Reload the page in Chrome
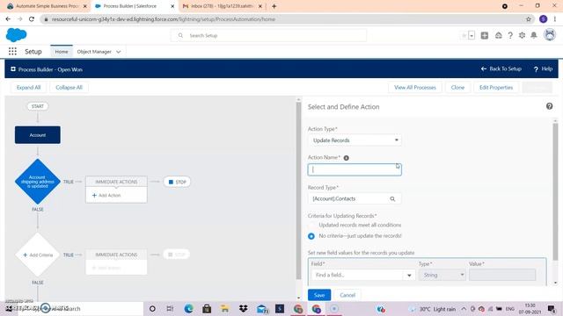This screenshot has width=563, height=316. (32, 19)
